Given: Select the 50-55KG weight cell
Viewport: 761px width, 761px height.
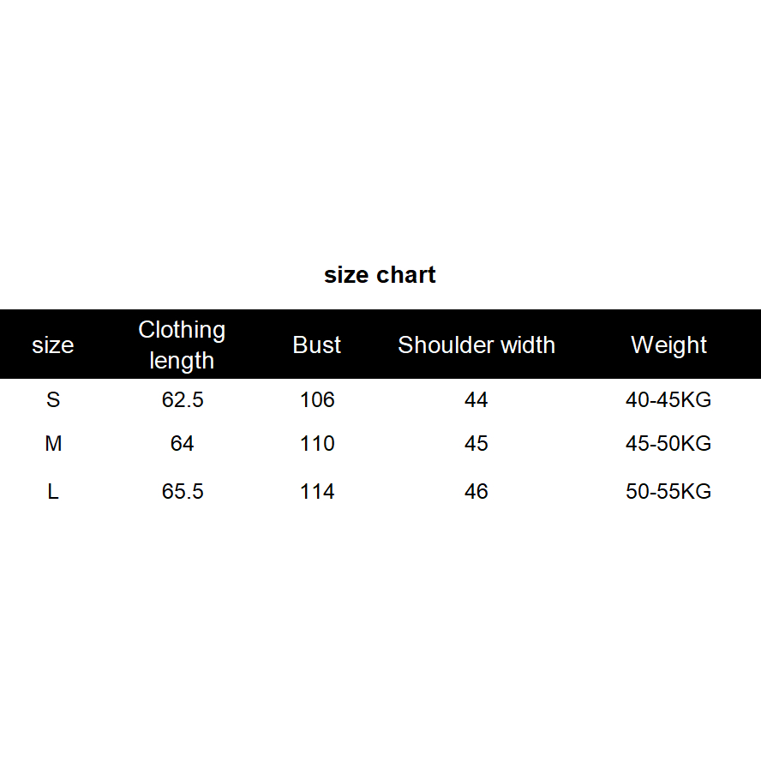Looking at the screenshot, I should tap(668, 492).
